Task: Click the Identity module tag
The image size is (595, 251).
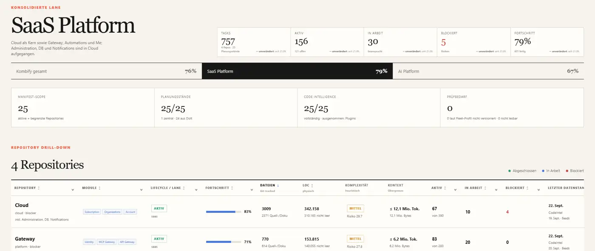Action: (x=89, y=242)
